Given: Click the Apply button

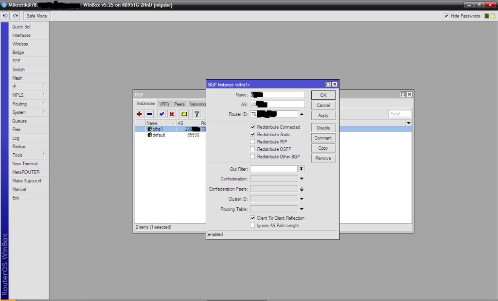Looking at the screenshot, I should (323, 115).
